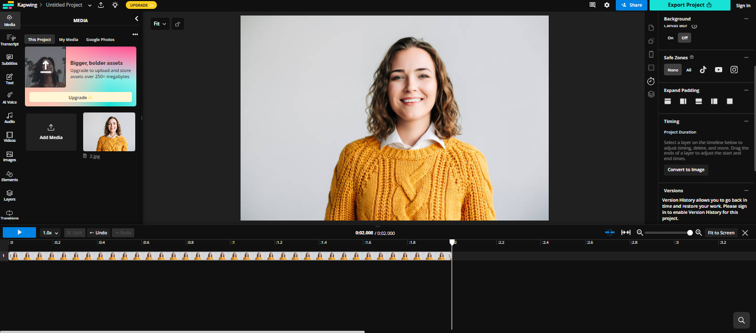The width and height of the screenshot is (756, 333).
Task: Show TikTok safe zone
Action: (703, 70)
